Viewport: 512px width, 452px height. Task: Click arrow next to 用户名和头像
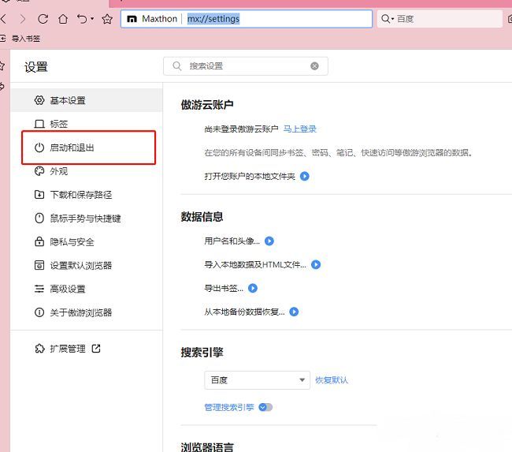pyautogui.click(x=269, y=241)
